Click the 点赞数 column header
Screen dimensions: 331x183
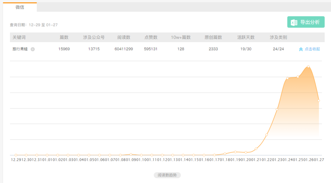(151, 37)
